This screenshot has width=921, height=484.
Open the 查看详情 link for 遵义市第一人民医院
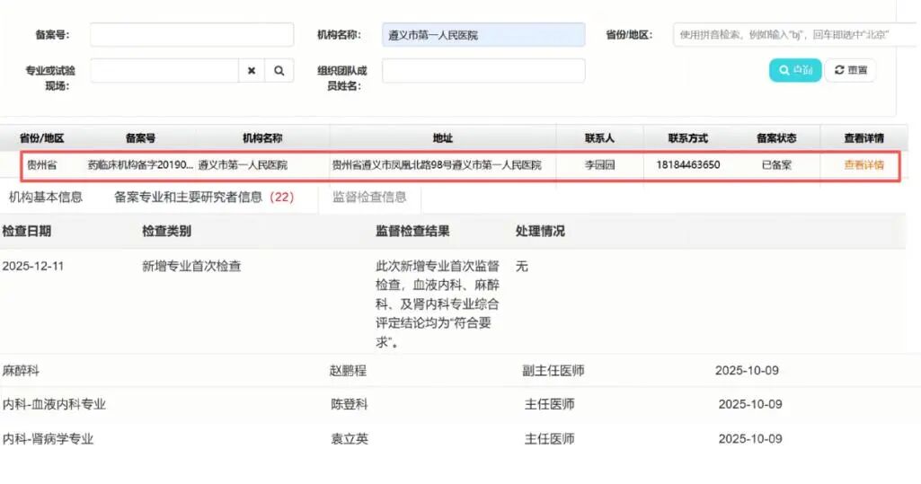point(863,165)
